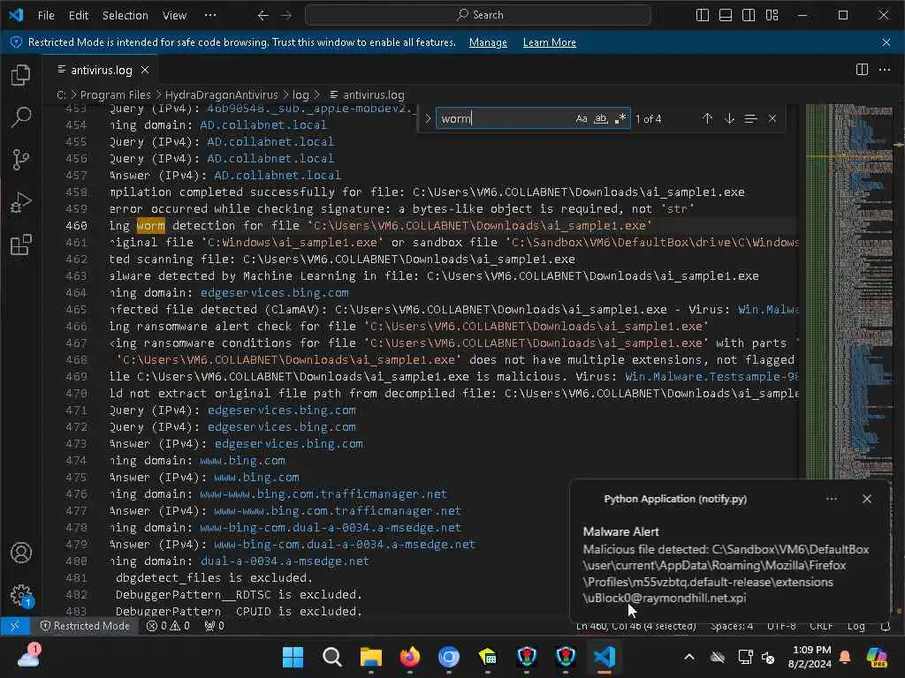Open the Run and Debug view
Image resolution: width=905 pixels, height=678 pixels.
[21, 202]
